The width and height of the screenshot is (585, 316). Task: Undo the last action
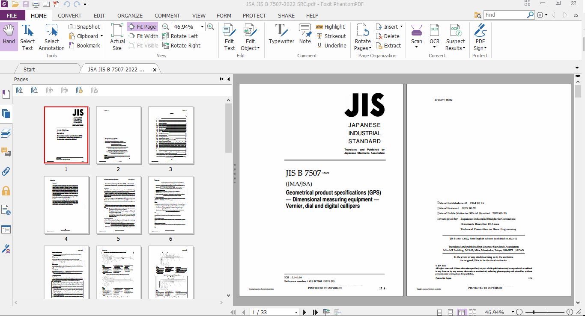point(66,4)
